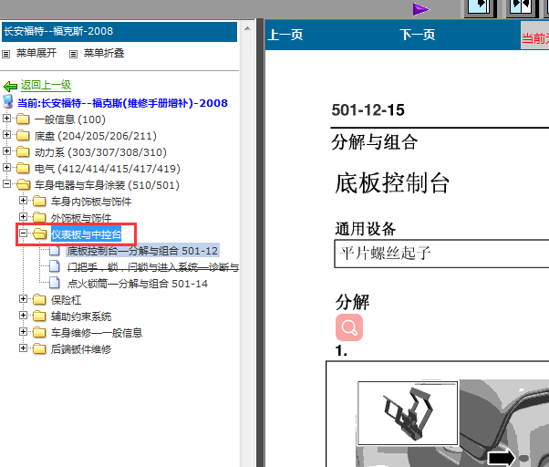Screen dimensions: 549x467
Task: Click the purple play arrow icon
Action: [421, 9]
